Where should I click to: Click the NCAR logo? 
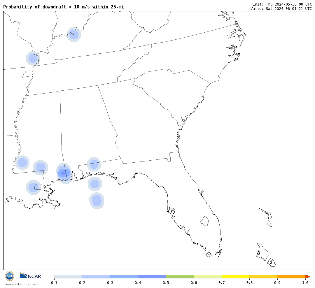click(x=31, y=276)
